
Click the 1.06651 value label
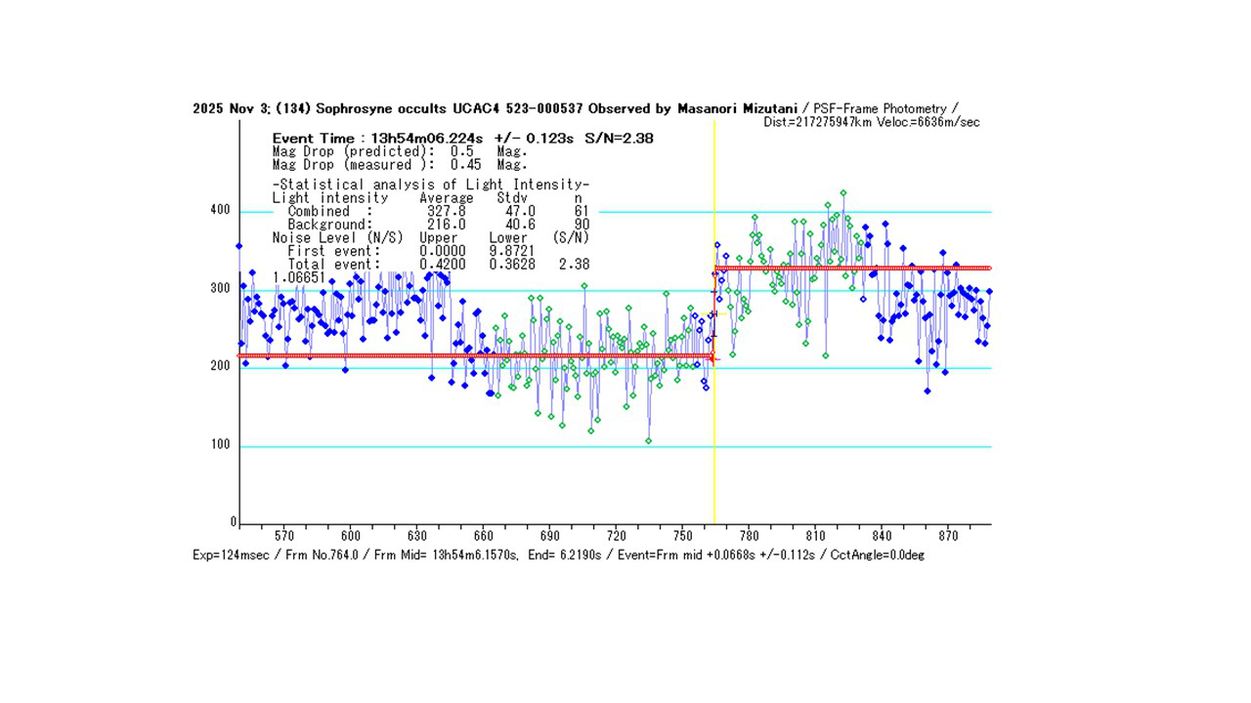(298, 277)
